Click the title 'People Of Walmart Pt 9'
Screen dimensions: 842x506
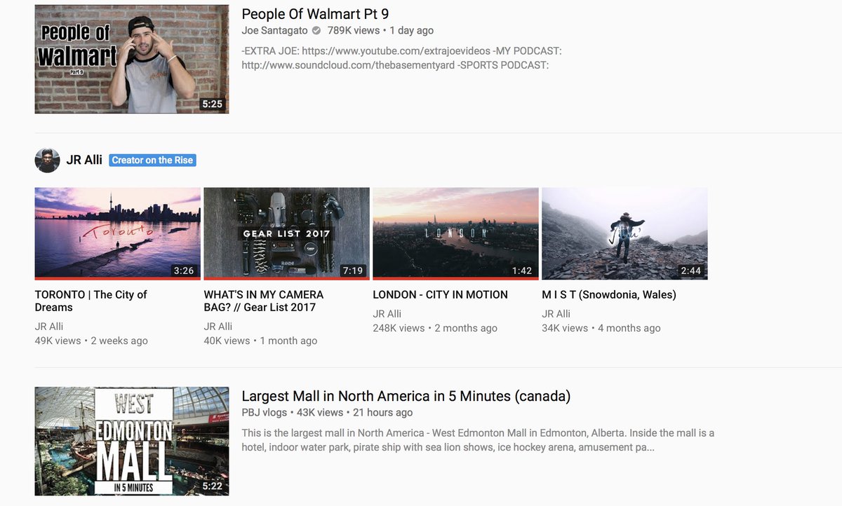(x=315, y=14)
